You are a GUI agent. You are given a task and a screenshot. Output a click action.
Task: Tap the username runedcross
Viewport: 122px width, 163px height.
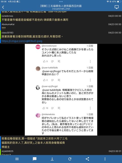pyautogui.click(x=7, y=16)
